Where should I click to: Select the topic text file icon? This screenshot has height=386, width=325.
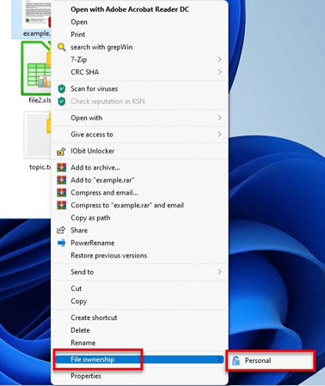(x=38, y=136)
